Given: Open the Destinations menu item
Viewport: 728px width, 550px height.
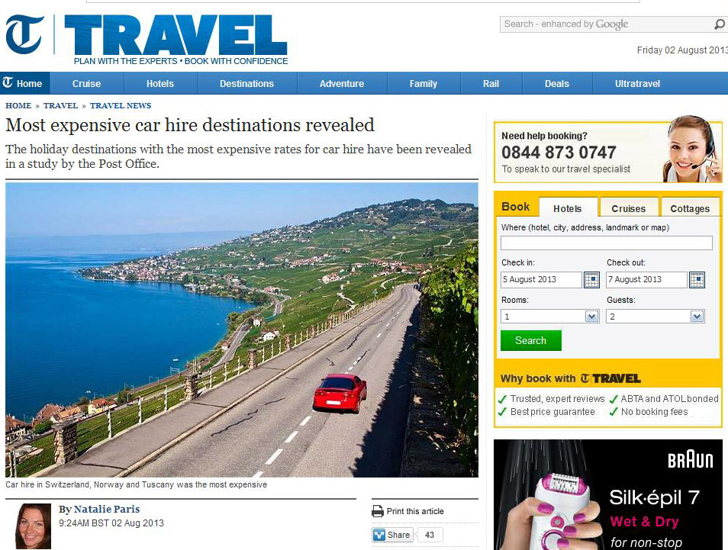Looking at the screenshot, I should [x=246, y=84].
